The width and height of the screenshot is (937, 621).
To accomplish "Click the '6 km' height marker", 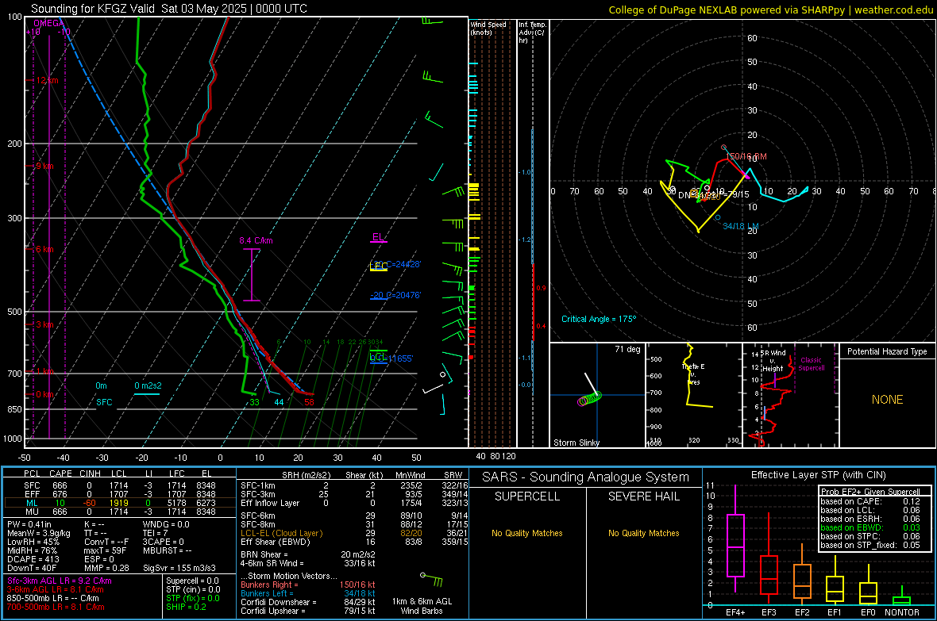I will 44,249.
